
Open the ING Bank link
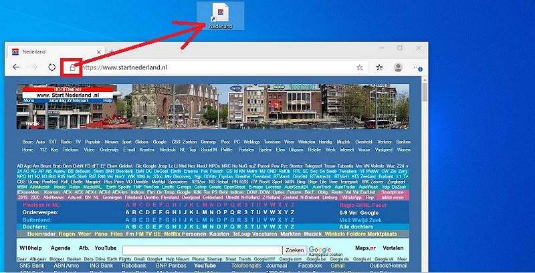pos(102,266)
